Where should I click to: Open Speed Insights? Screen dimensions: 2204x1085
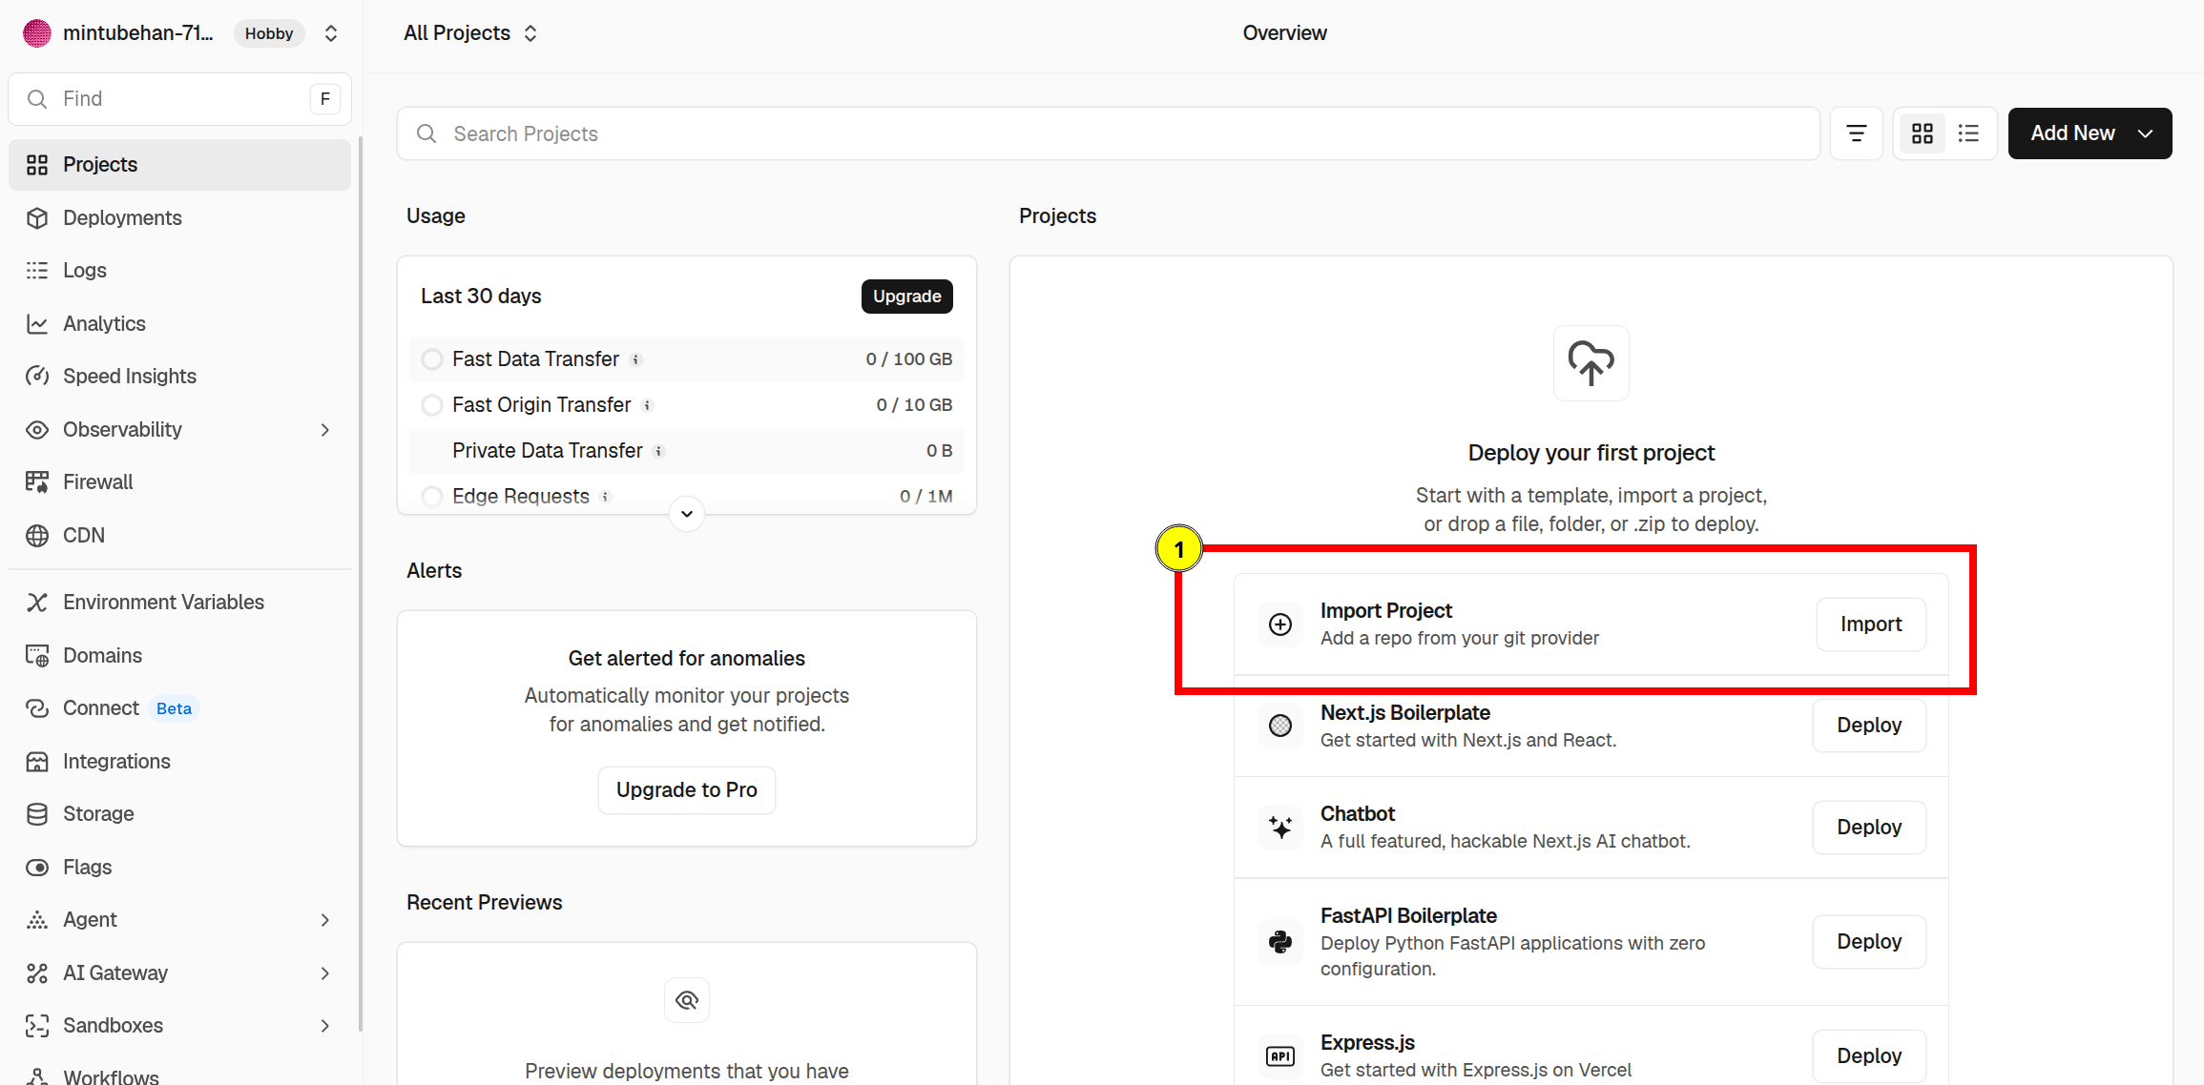coord(179,377)
